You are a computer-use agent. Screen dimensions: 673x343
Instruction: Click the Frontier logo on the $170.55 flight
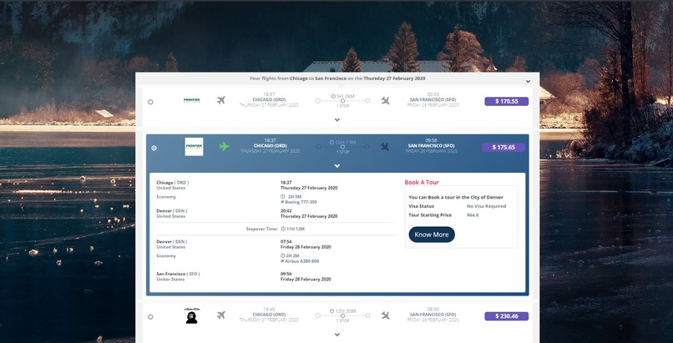(192, 100)
